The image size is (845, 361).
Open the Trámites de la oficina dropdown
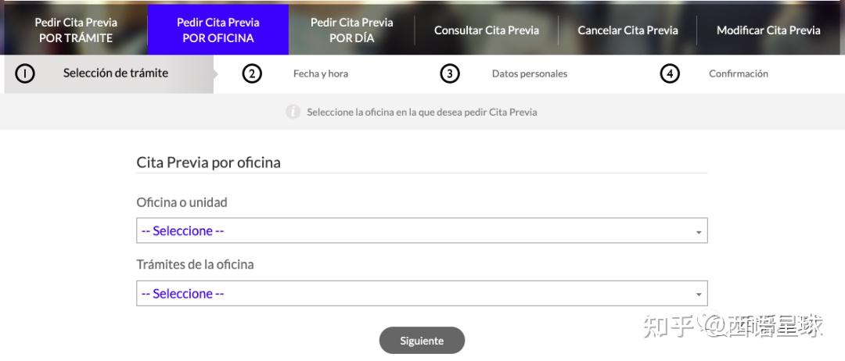point(422,293)
